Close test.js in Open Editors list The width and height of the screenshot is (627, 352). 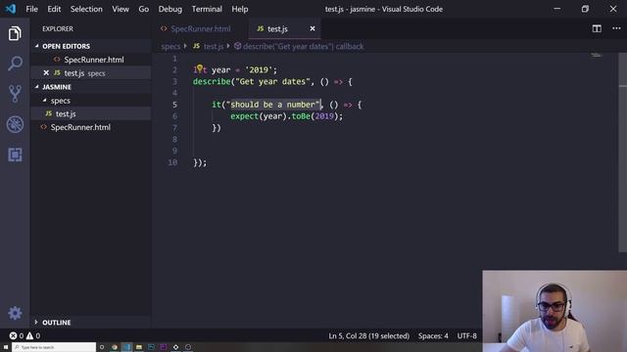[x=46, y=73]
